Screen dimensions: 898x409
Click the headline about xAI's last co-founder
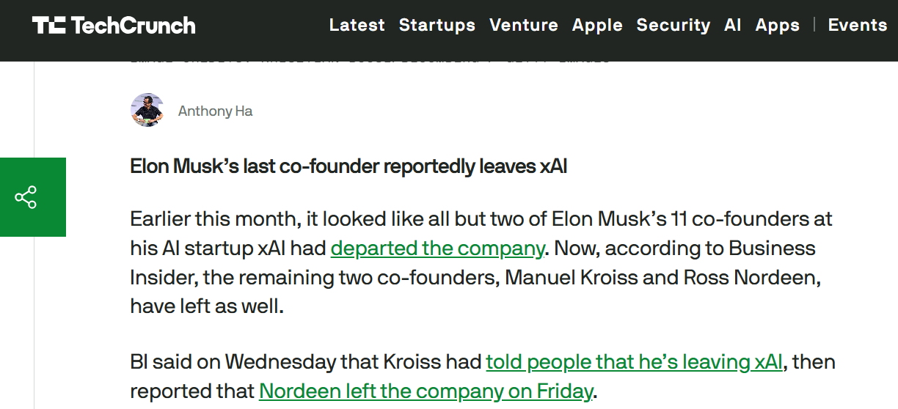point(348,166)
